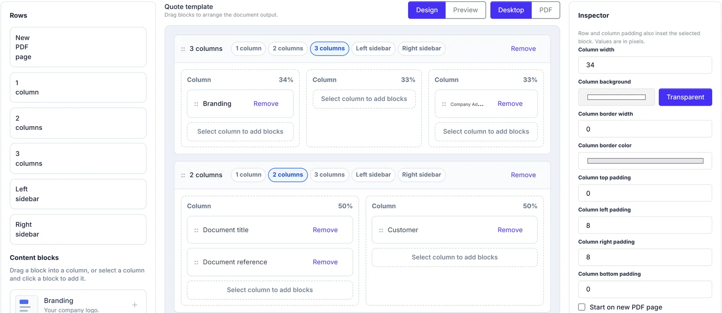Click the Column border width field
Screen dimensions: 722x313
point(645,129)
